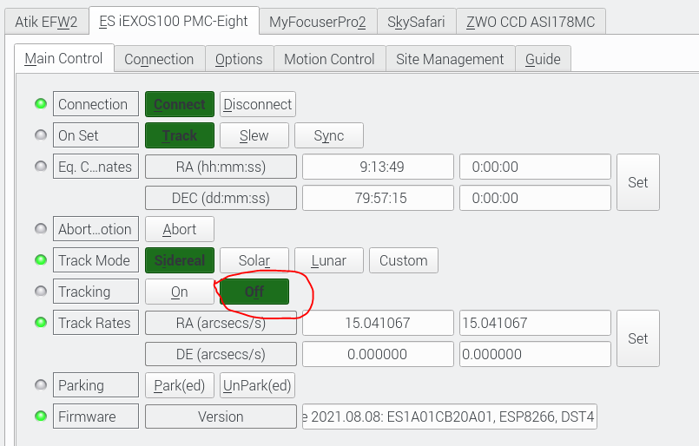Image resolution: width=699 pixels, height=446 pixels.
Task: Select Track for On Set
Action: (180, 135)
